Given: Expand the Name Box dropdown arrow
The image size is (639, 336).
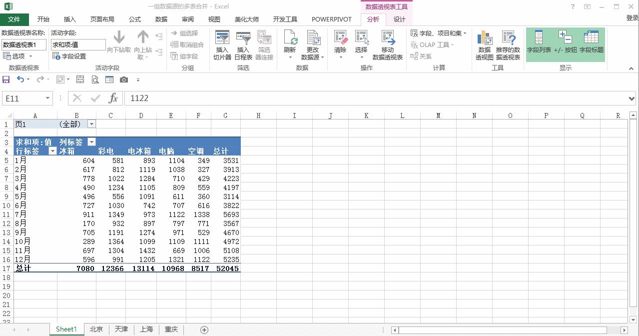Looking at the screenshot, I should click(48, 98).
